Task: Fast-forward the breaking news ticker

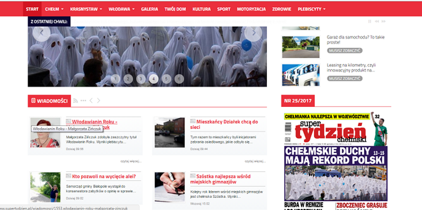Action: click(x=383, y=21)
